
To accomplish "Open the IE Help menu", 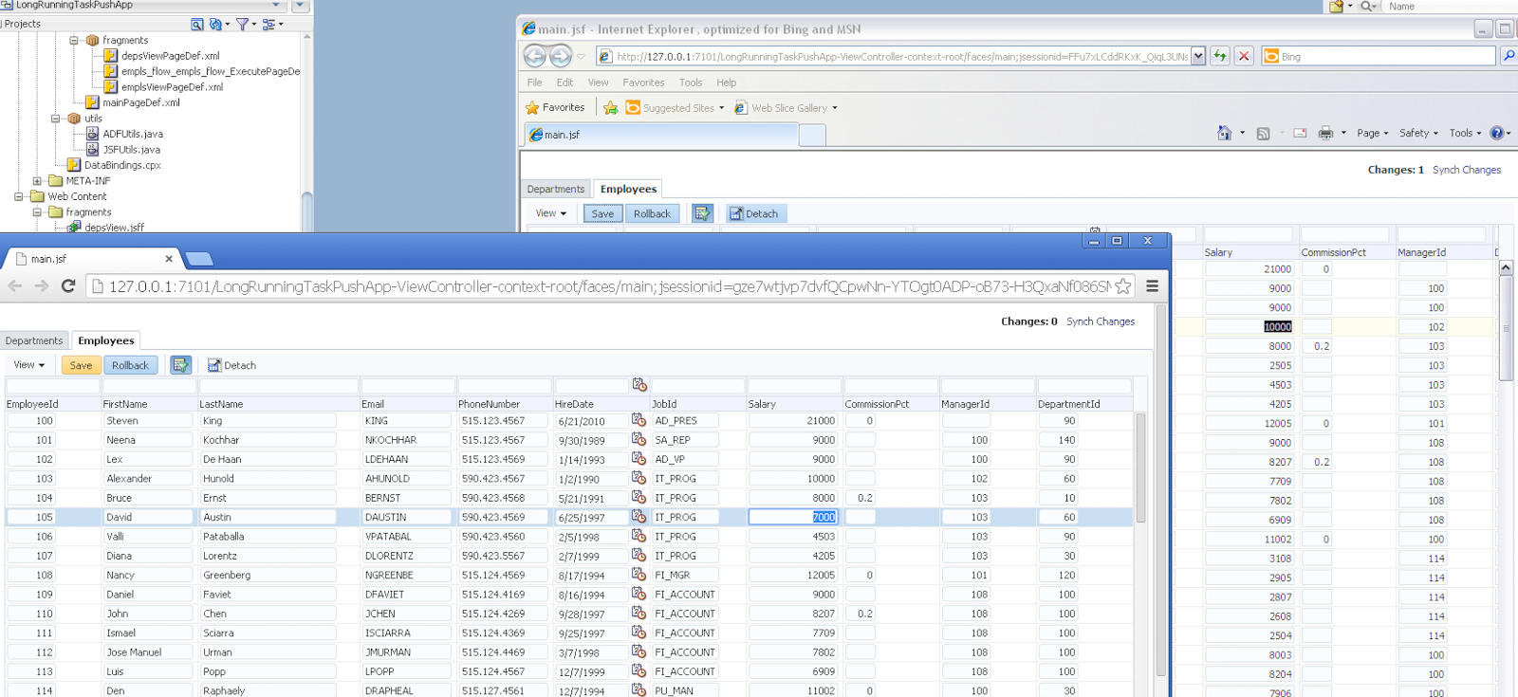I will point(727,83).
